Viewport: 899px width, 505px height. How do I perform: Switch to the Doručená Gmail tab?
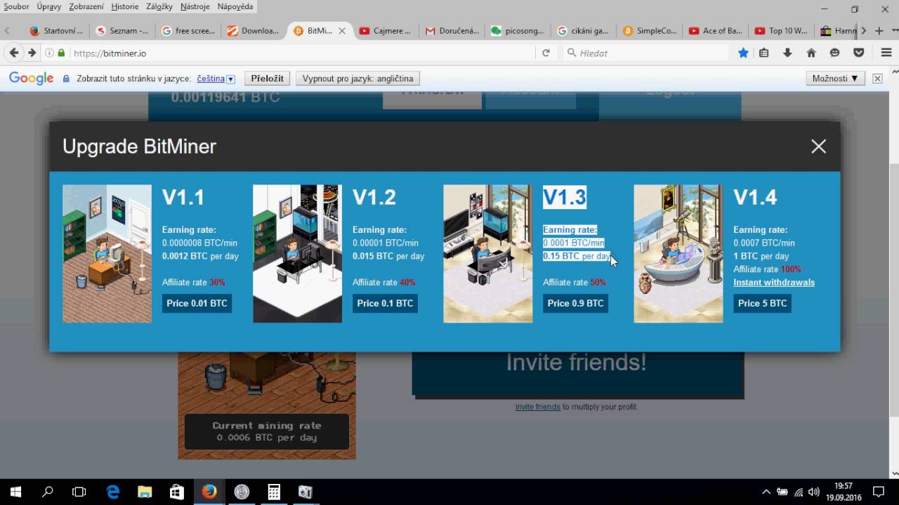(452, 31)
